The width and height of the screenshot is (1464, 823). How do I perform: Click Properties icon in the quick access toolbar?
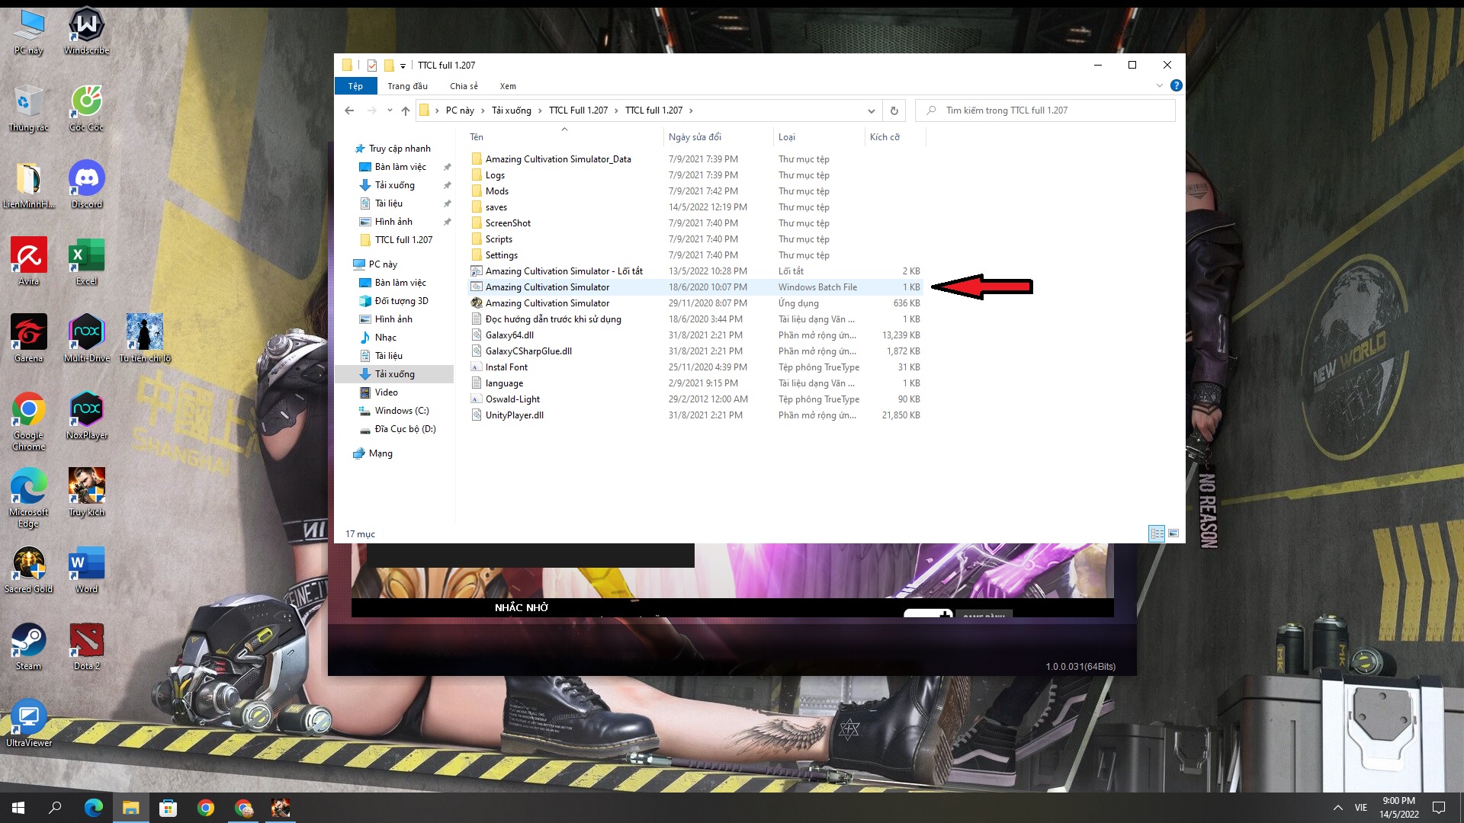pyautogui.click(x=372, y=66)
